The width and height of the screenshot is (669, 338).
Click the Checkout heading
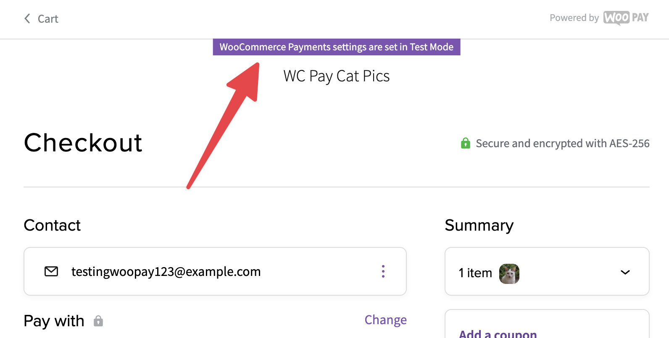pyautogui.click(x=83, y=143)
